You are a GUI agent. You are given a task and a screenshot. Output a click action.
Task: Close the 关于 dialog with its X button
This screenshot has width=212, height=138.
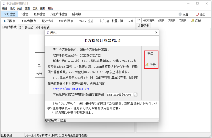pos(156,32)
